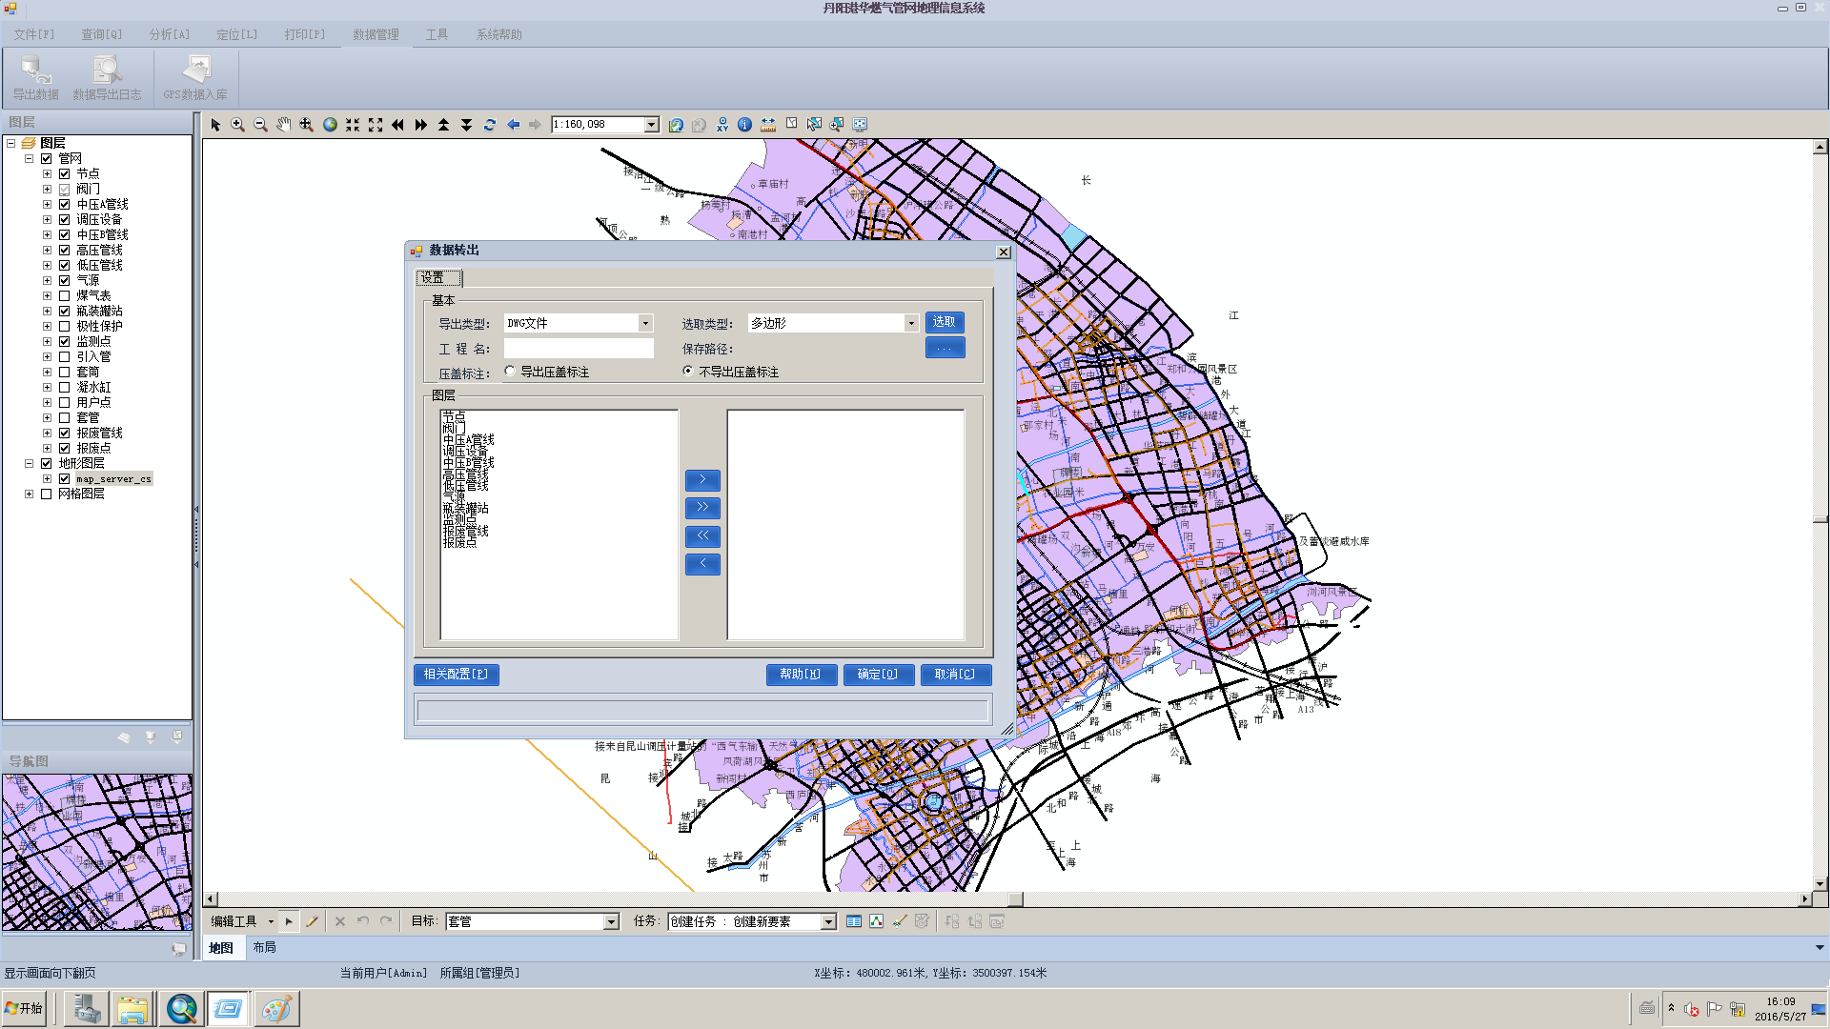The width and height of the screenshot is (1830, 1029).
Task: Collapse the 地形图层 tree group
Action: point(29,463)
